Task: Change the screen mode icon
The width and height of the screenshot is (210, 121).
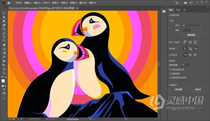Action: click(x=4, y=93)
